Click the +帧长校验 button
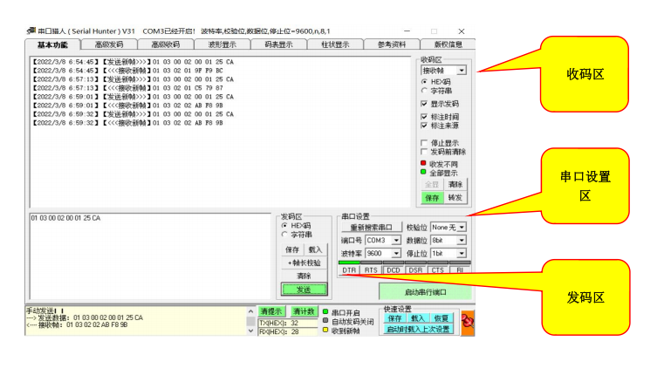Screen dimensions: 671x375 point(304,263)
